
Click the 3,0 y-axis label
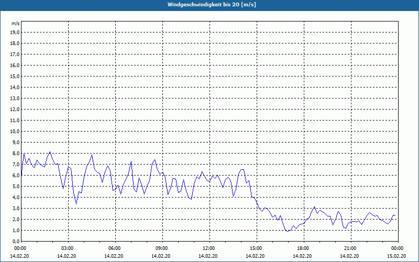(x=16, y=208)
